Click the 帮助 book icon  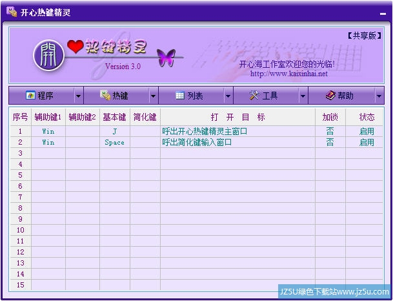(x=330, y=96)
